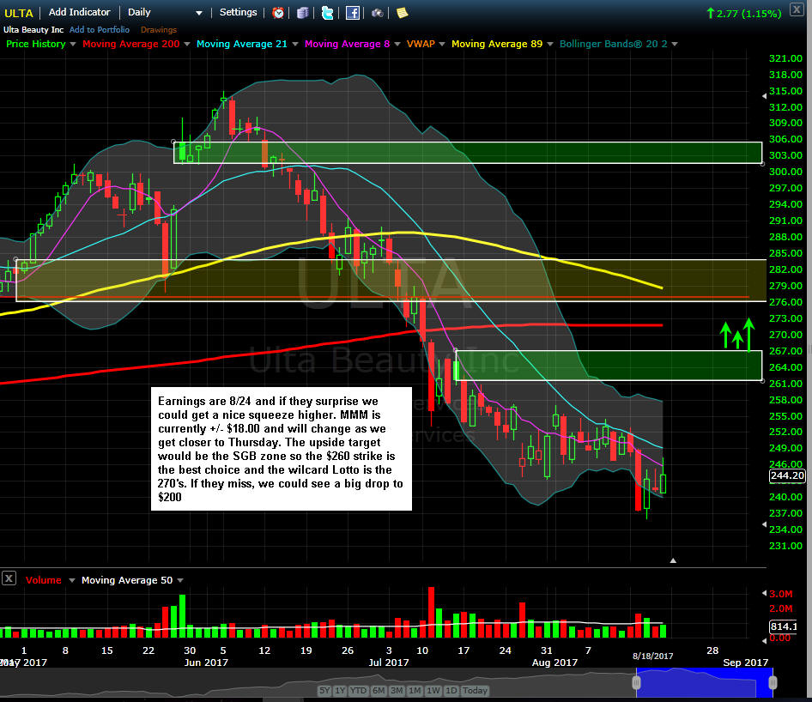812x702 pixels.
Task: Open the database stack icon
Action: coord(302,13)
